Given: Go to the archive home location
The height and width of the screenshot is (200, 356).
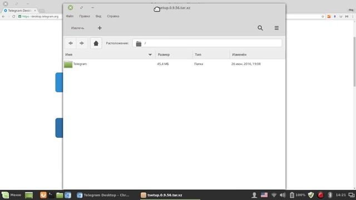Looking at the screenshot, I should pyautogui.click(x=96, y=43).
